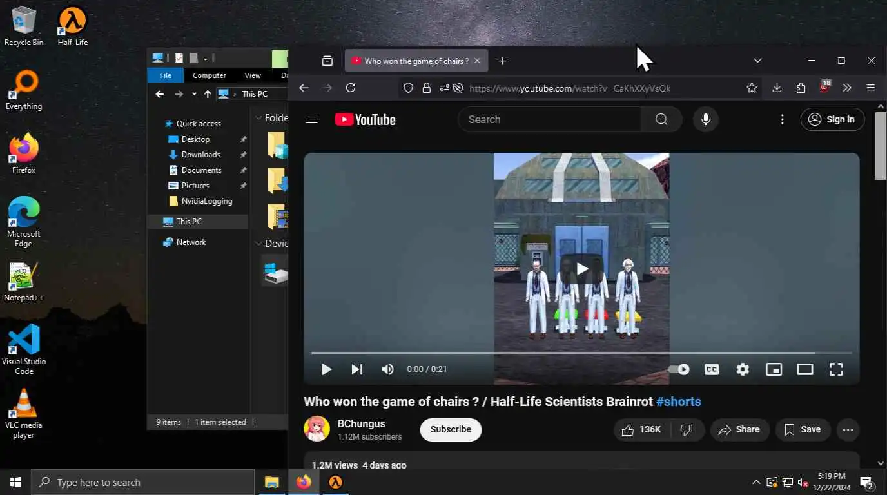Bookmark this page with the star
Screen dimensions: 887x495
(752, 88)
